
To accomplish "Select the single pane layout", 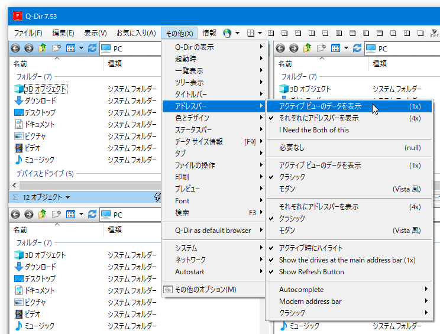I will (x=420, y=33).
